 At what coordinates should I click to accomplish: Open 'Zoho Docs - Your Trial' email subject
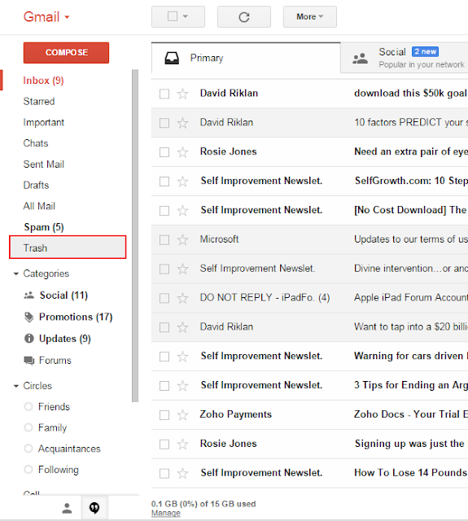pos(411,414)
